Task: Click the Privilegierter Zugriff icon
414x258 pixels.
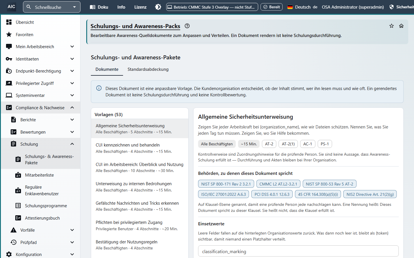Action: (x=9, y=83)
